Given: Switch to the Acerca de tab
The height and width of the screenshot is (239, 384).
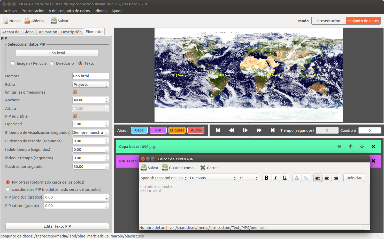Looking at the screenshot, I should pos(11,32).
